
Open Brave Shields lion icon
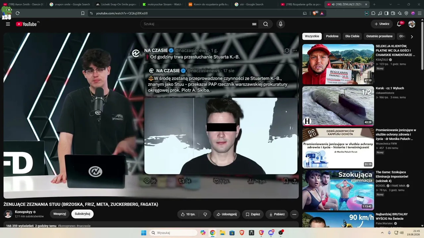315,13
